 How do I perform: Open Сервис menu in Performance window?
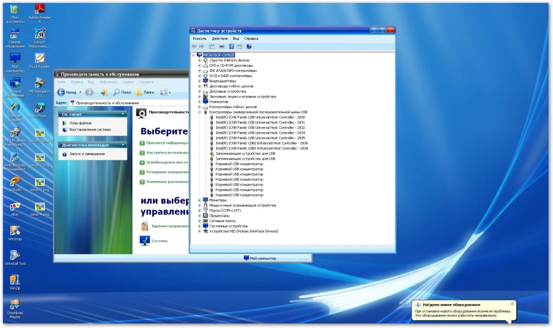point(128,82)
